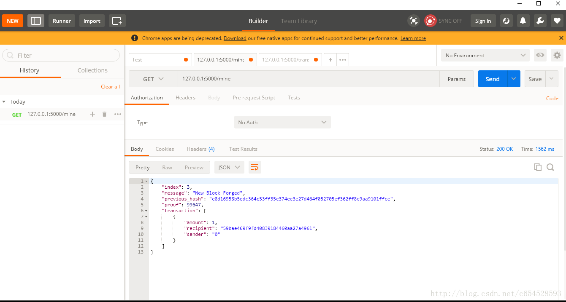566x302 pixels.
Task: Focus the Filter search field
Action: click(61, 55)
